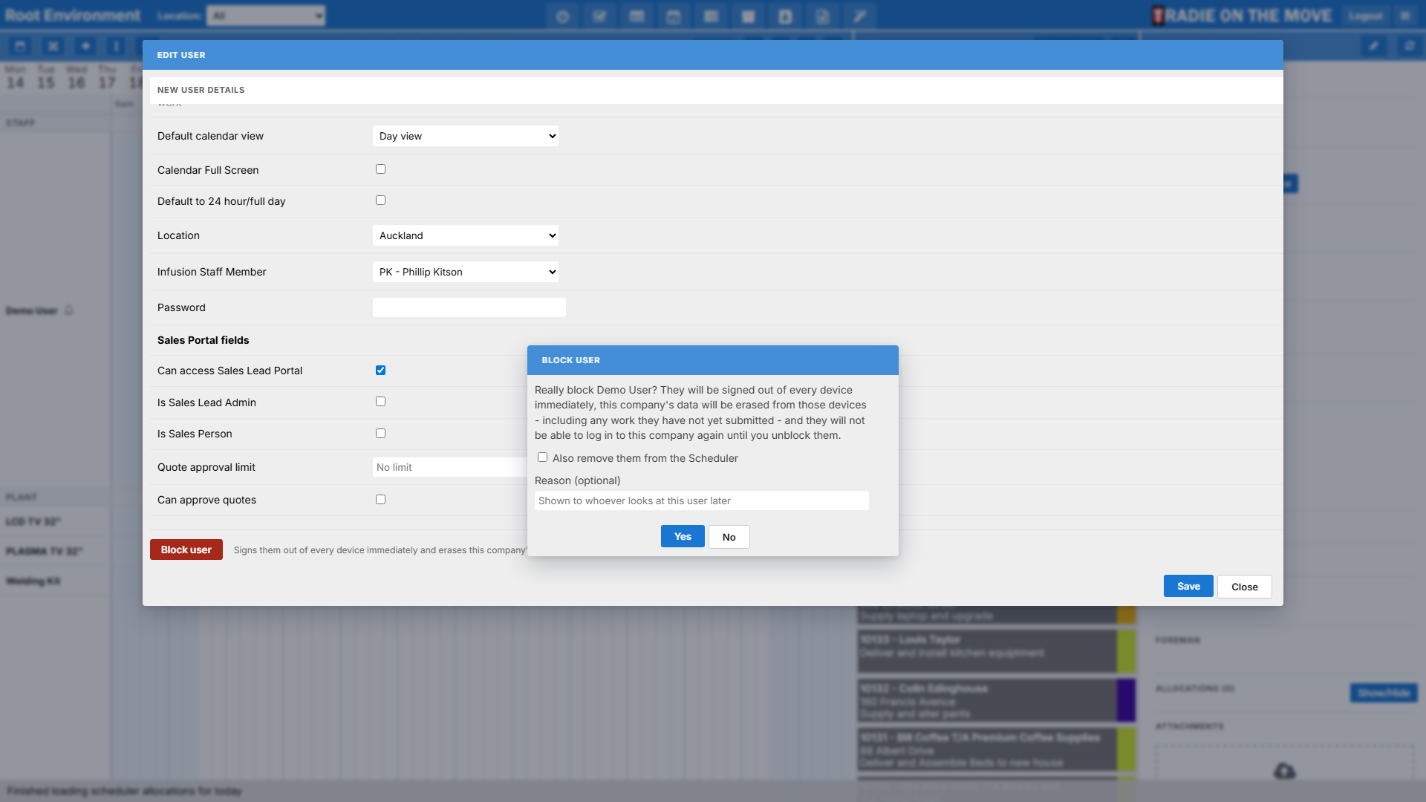Screen dimensions: 1426x802
Task: Tick the Is Sales Lead Admin checkbox
Action: coord(380,402)
